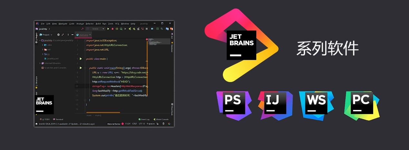
Task: Click the red Debug bug icon
Action: (x=112, y=29)
